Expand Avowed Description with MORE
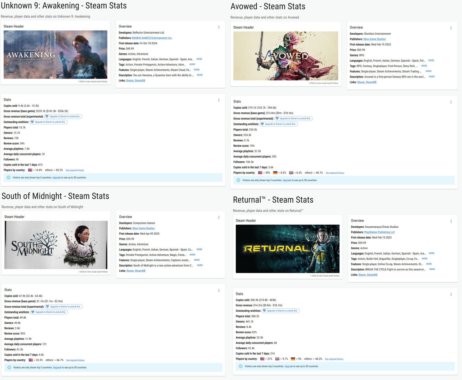 [432, 77]
